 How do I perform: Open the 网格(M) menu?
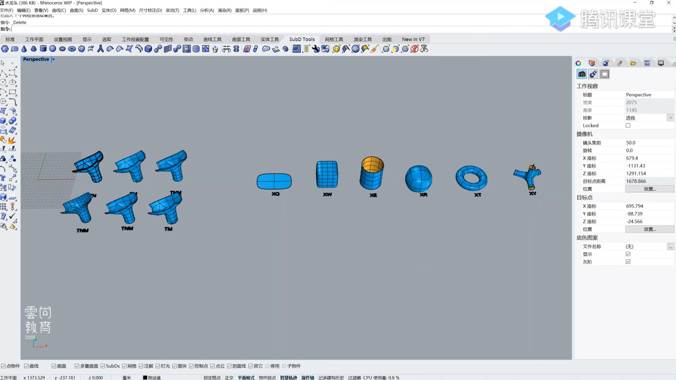[x=127, y=10]
